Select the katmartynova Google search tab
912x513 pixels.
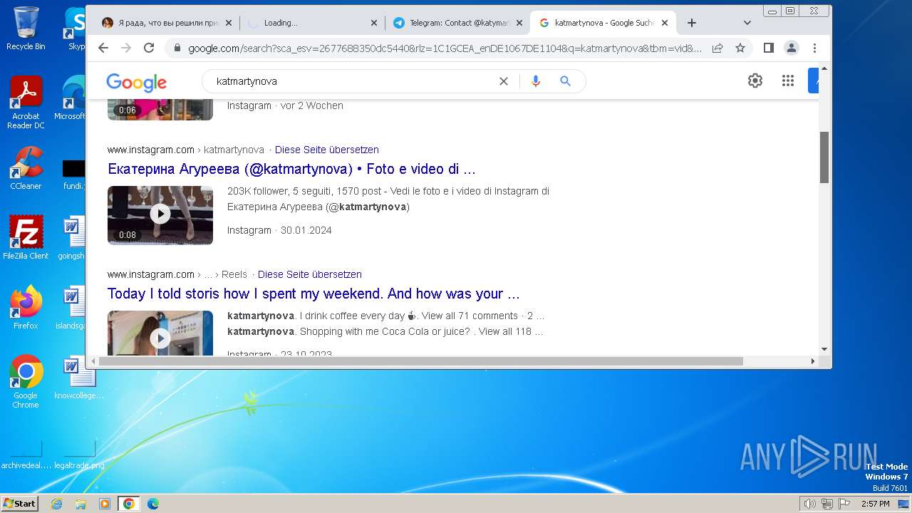coord(603,23)
